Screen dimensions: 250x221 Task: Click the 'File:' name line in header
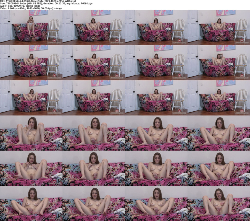coord(38,1)
